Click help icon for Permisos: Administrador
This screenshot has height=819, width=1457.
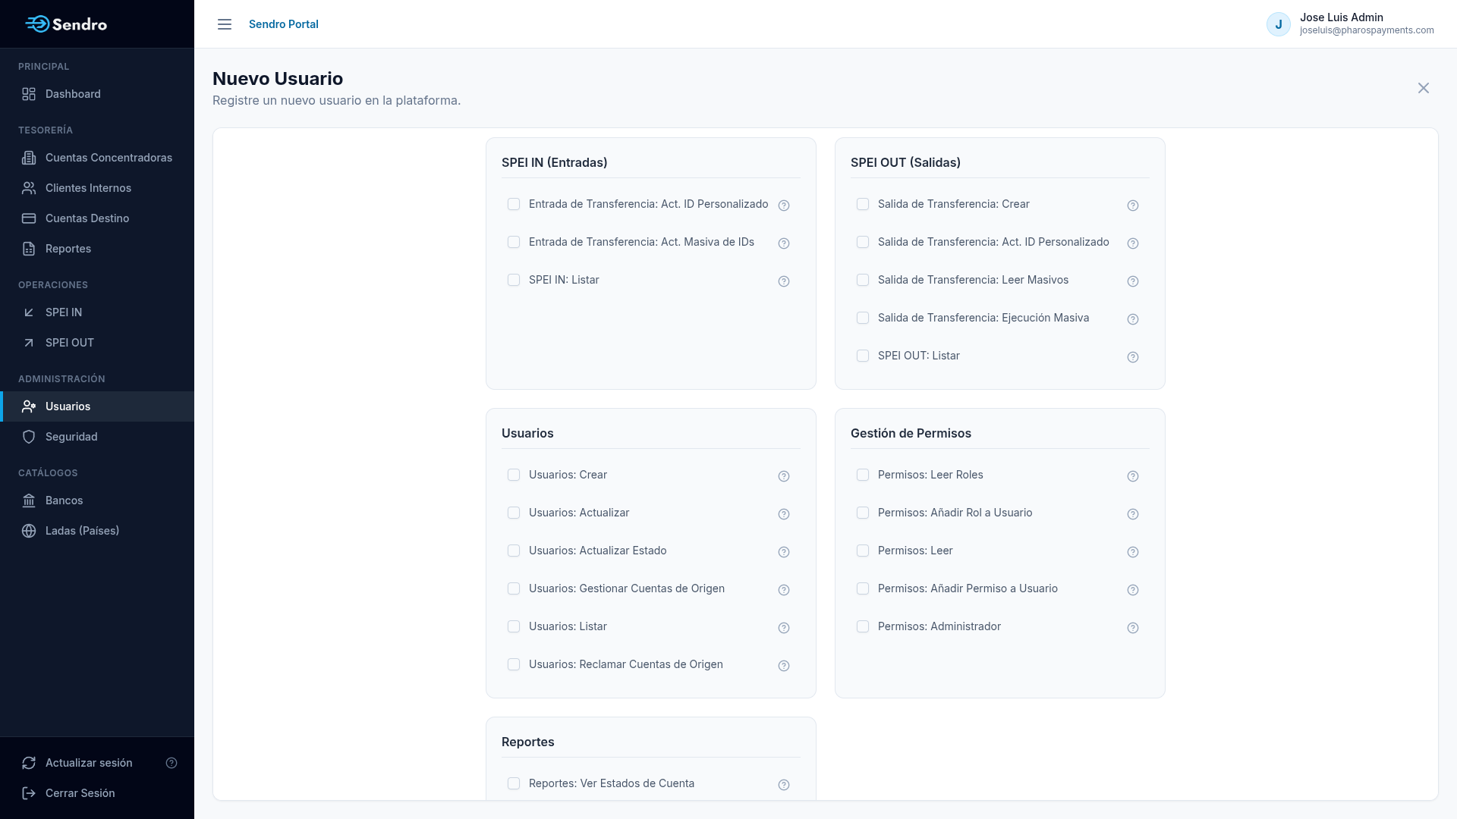[1133, 628]
